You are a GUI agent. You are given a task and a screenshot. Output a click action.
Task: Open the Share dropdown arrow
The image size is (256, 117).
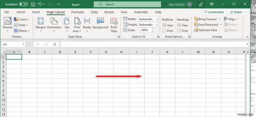coord(245,12)
